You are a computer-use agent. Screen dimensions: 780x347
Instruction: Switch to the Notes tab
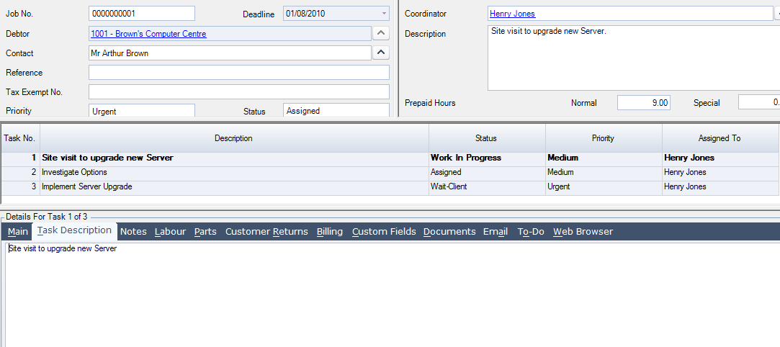point(133,232)
